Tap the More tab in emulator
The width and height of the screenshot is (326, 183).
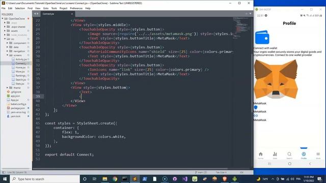point(318,155)
